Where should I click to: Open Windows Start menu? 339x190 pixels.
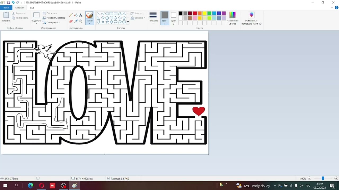tap(5, 186)
